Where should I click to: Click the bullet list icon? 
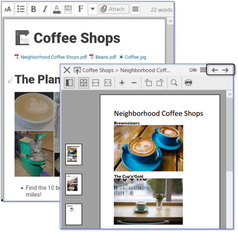point(21,9)
